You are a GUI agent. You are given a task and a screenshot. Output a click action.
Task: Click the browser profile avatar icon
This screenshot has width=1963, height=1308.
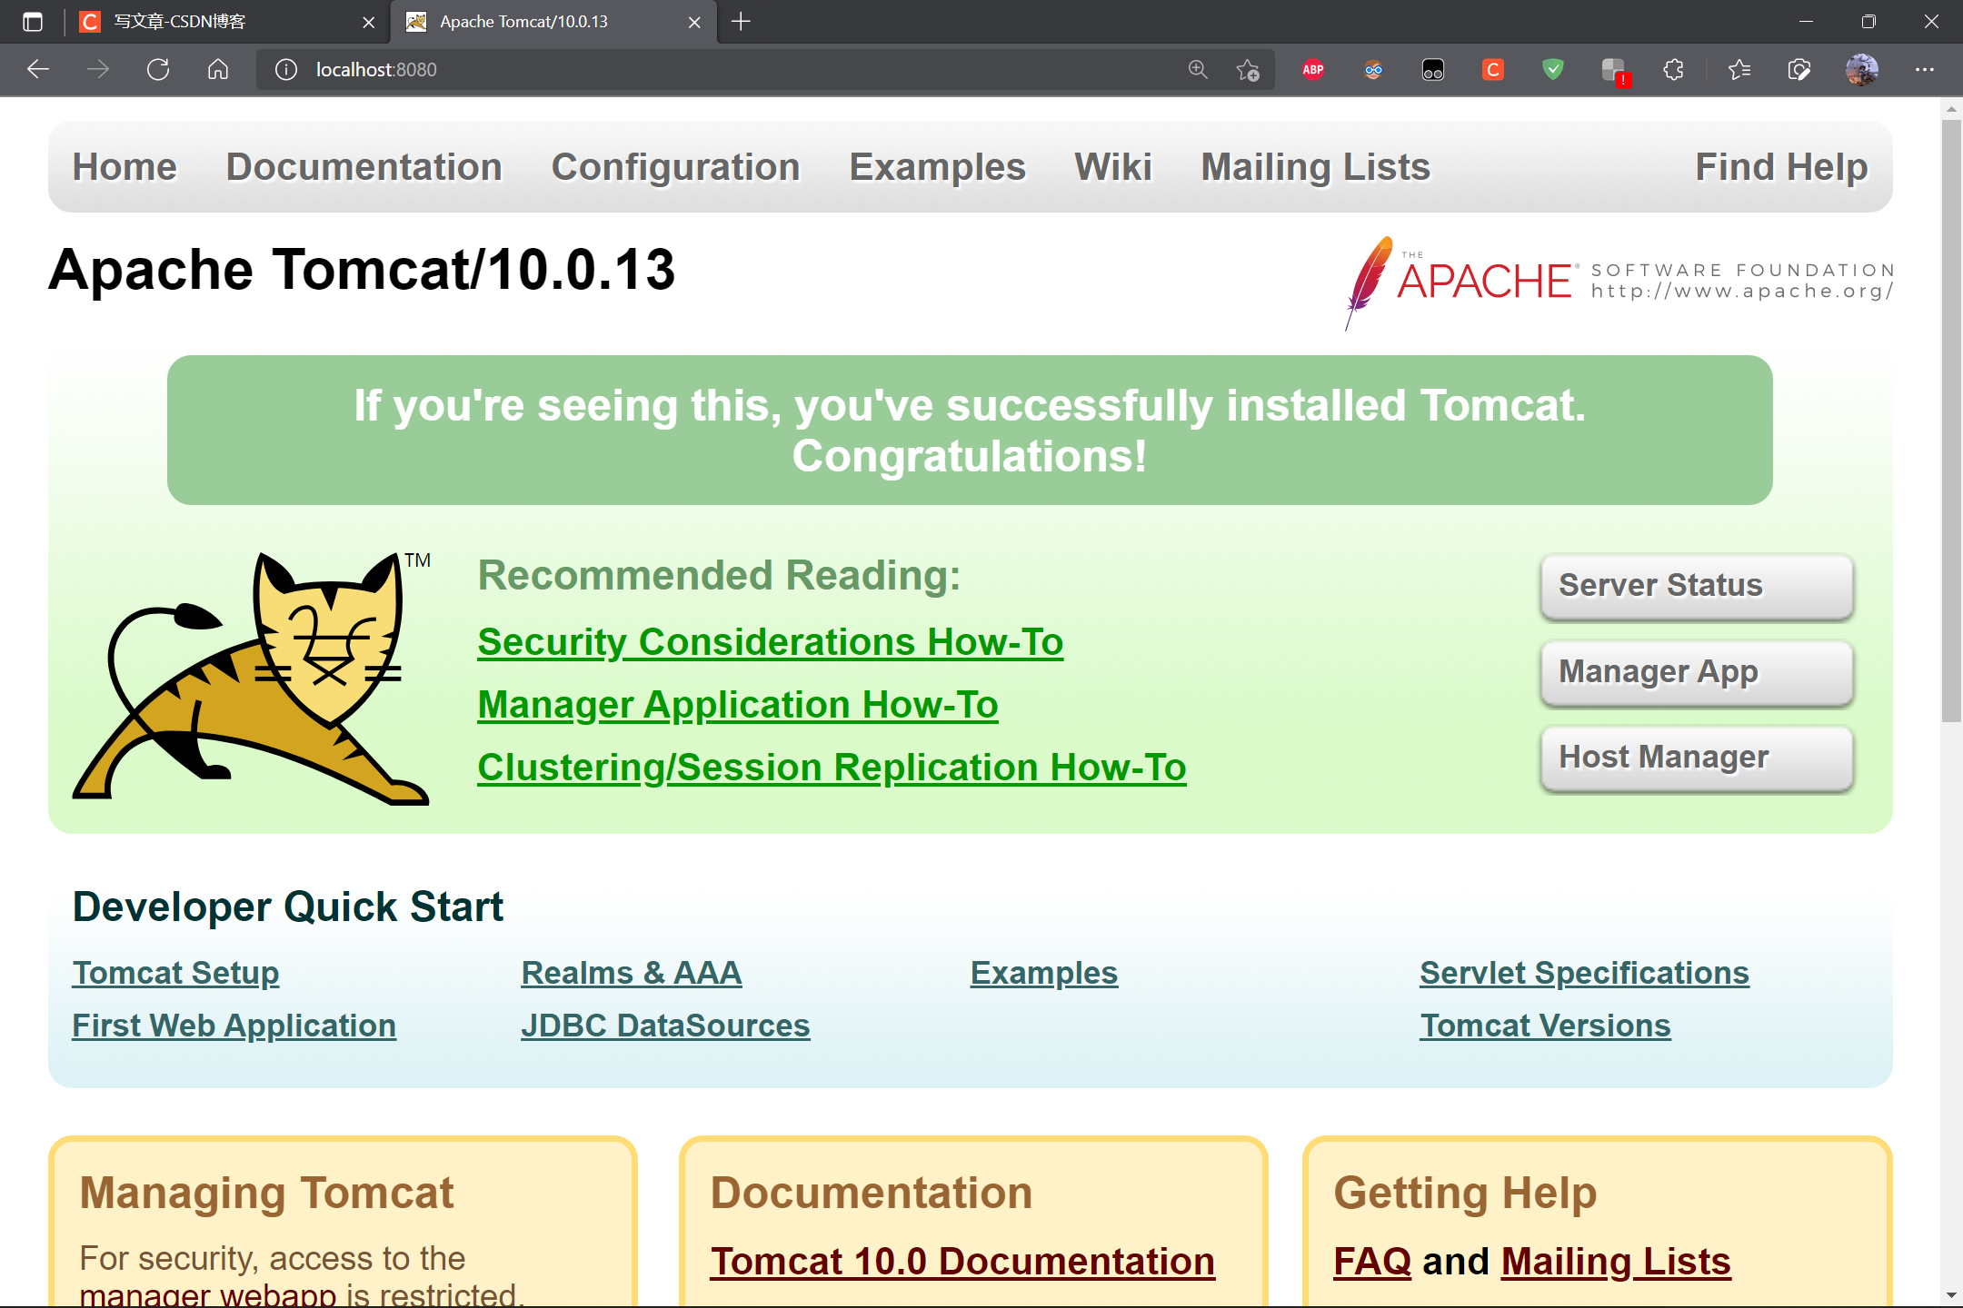[1862, 69]
